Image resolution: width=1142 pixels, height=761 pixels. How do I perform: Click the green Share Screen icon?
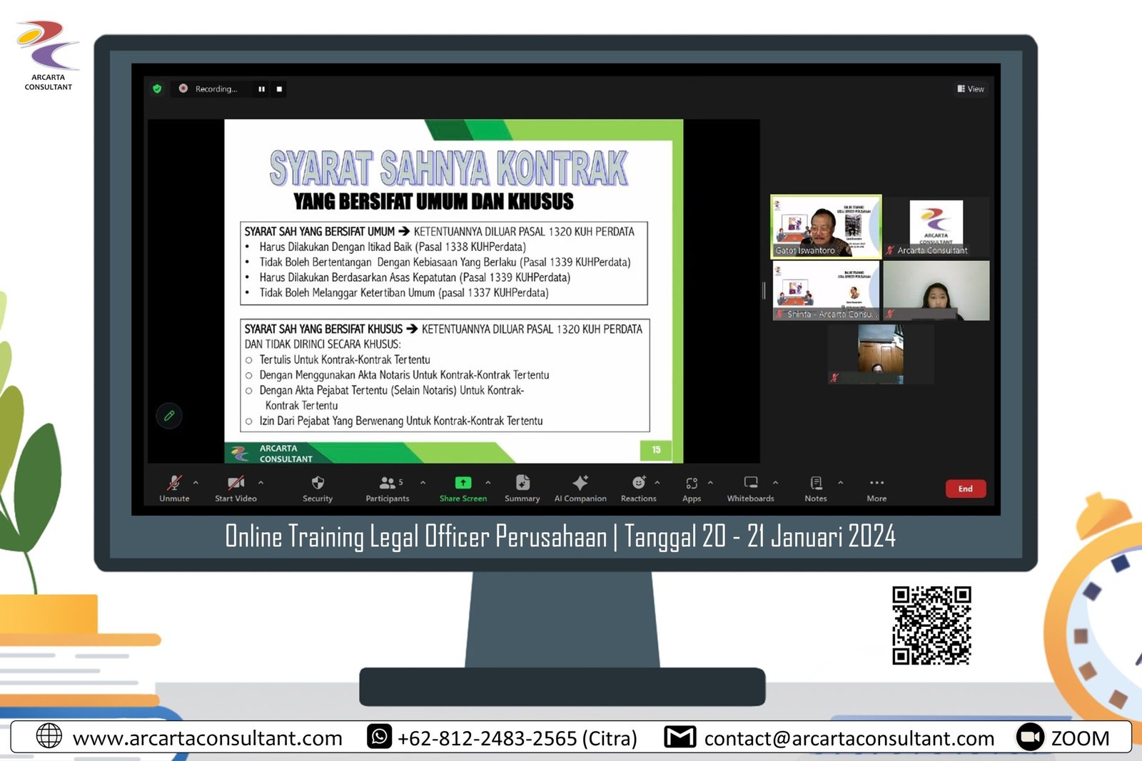463,483
